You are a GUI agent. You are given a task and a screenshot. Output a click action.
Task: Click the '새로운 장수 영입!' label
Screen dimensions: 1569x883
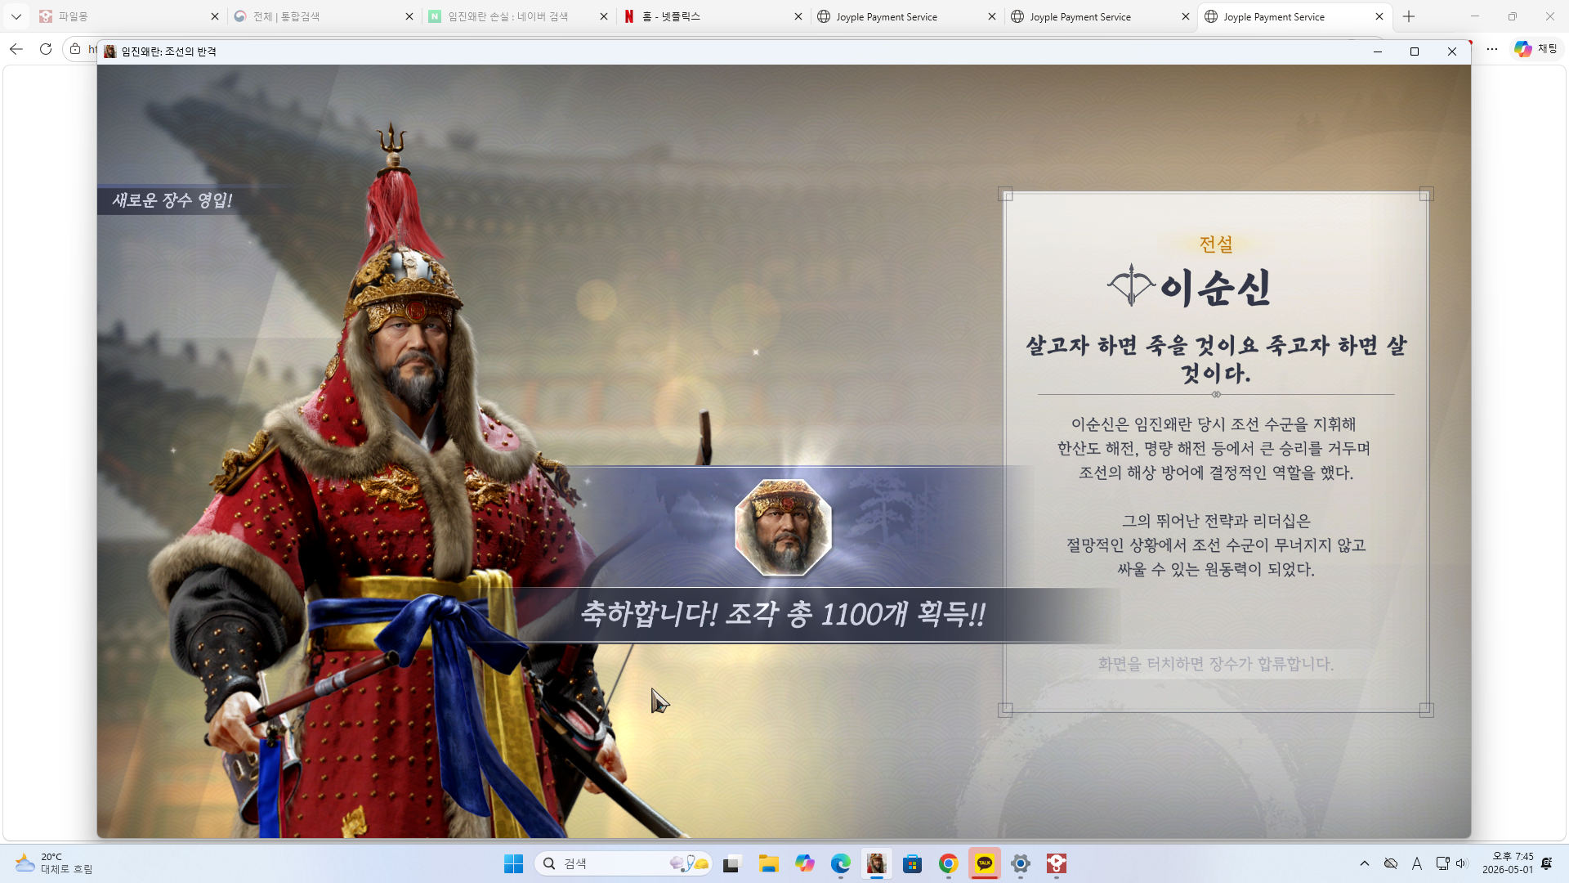[x=172, y=200]
